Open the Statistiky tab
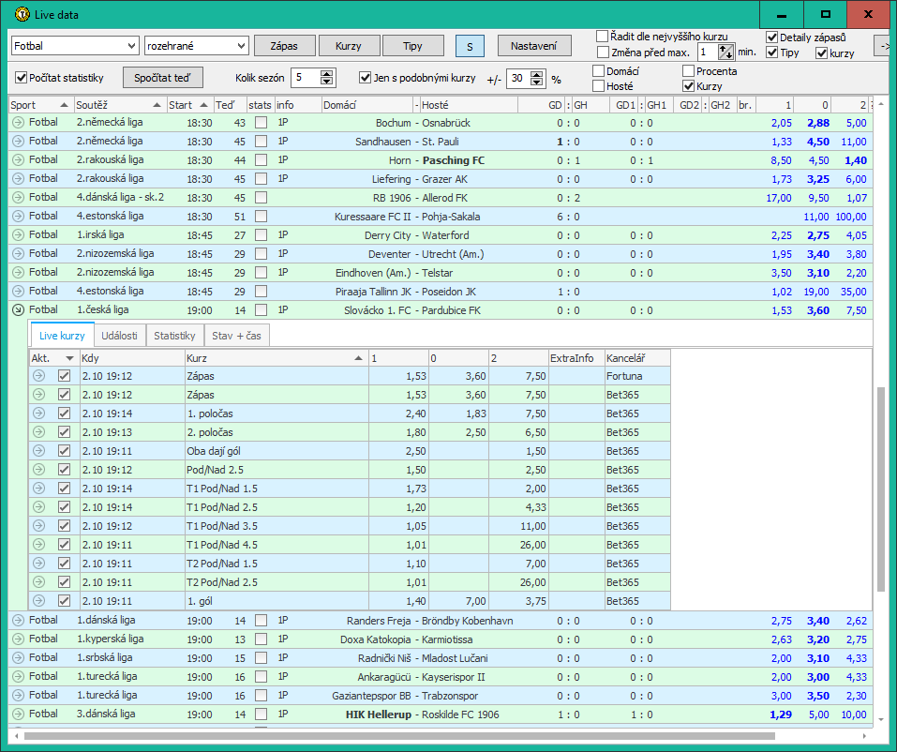The width and height of the screenshot is (897, 752). [174, 336]
